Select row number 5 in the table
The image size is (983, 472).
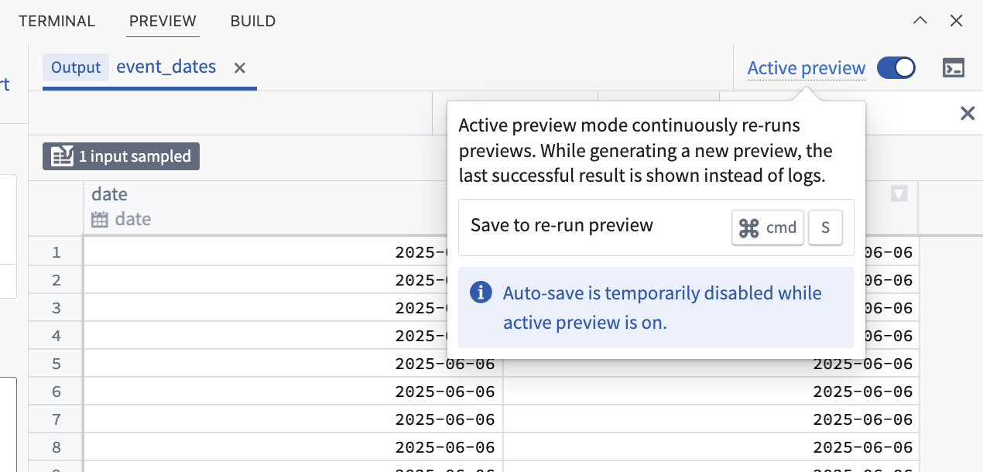pyautogui.click(x=55, y=363)
